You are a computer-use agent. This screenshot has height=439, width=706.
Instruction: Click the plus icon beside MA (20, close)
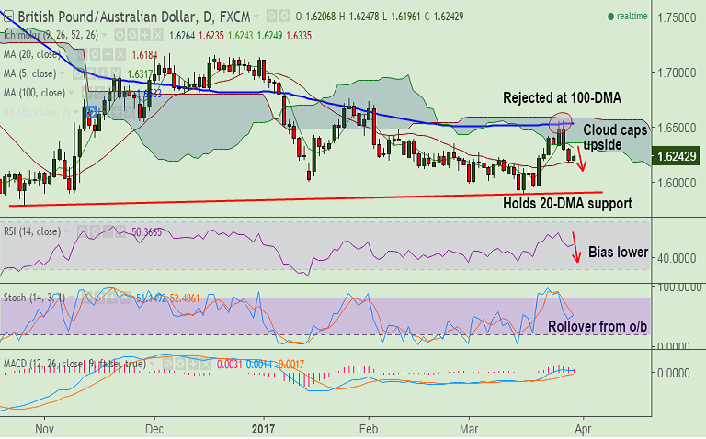[x=108, y=55]
